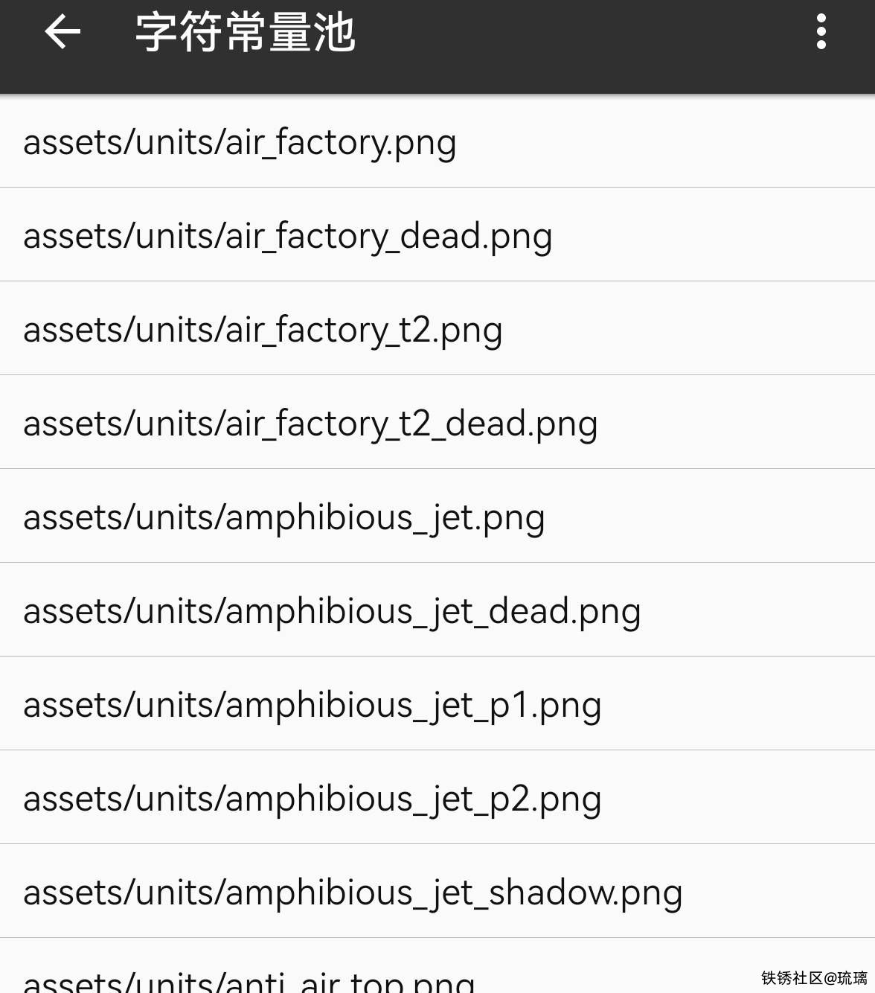The image size is (875, 993).
Task: Edit the first string in the list
Action: (240, 141)
